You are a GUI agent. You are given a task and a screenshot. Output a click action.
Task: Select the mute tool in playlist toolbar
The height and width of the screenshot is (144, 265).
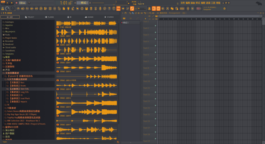point(139,13)
